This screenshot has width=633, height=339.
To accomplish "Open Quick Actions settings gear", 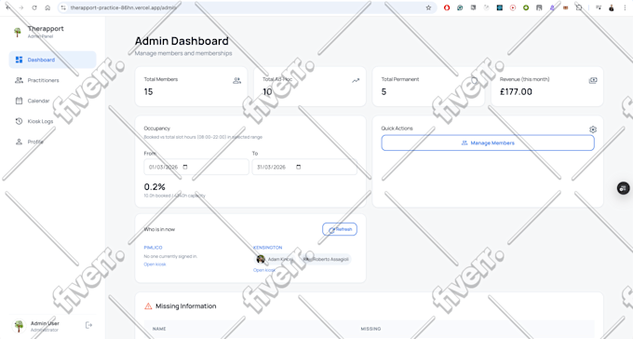I will (x=593, y=129).
